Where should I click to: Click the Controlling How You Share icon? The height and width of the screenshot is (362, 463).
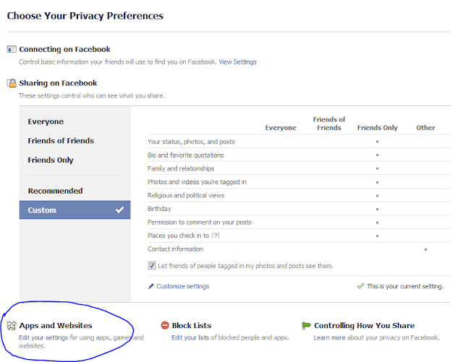click(306, 326)
